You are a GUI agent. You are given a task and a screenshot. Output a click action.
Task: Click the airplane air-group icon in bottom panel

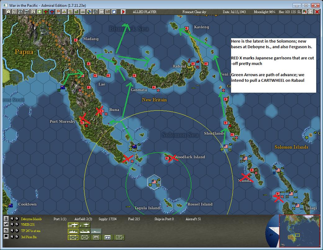coord(6,225)
